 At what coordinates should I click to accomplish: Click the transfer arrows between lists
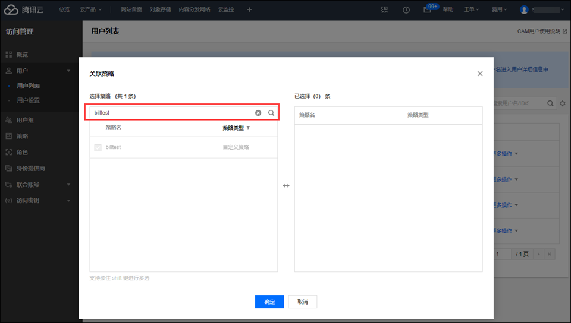click(x=286, y=186)
